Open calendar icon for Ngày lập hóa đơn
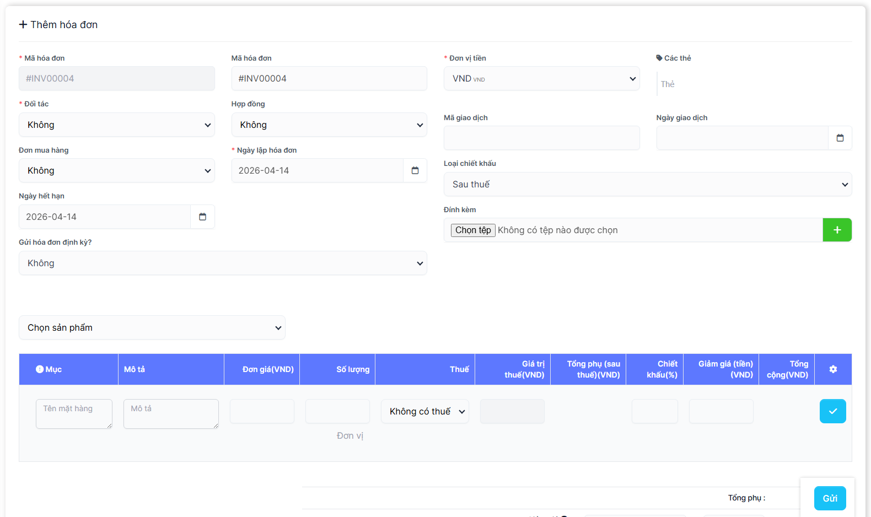The width and height of the screenshot is (871, 517). 415,171
